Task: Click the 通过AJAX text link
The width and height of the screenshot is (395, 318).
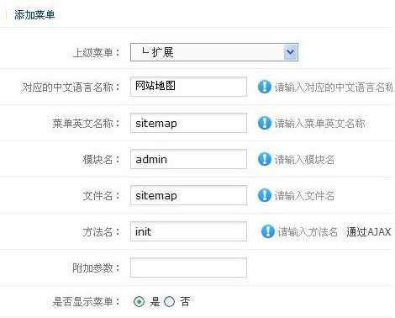Action: pos(369,232)
